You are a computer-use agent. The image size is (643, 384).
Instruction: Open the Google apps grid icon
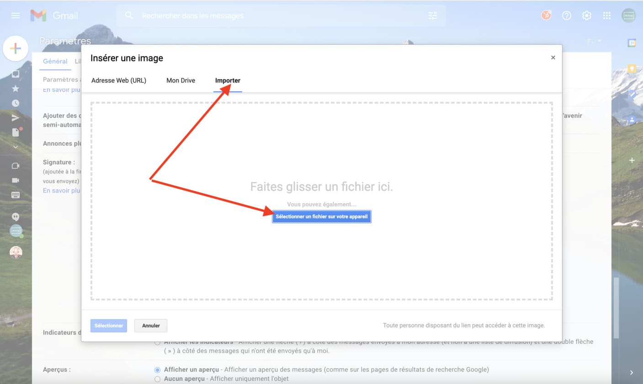click(x=607, y=16)
